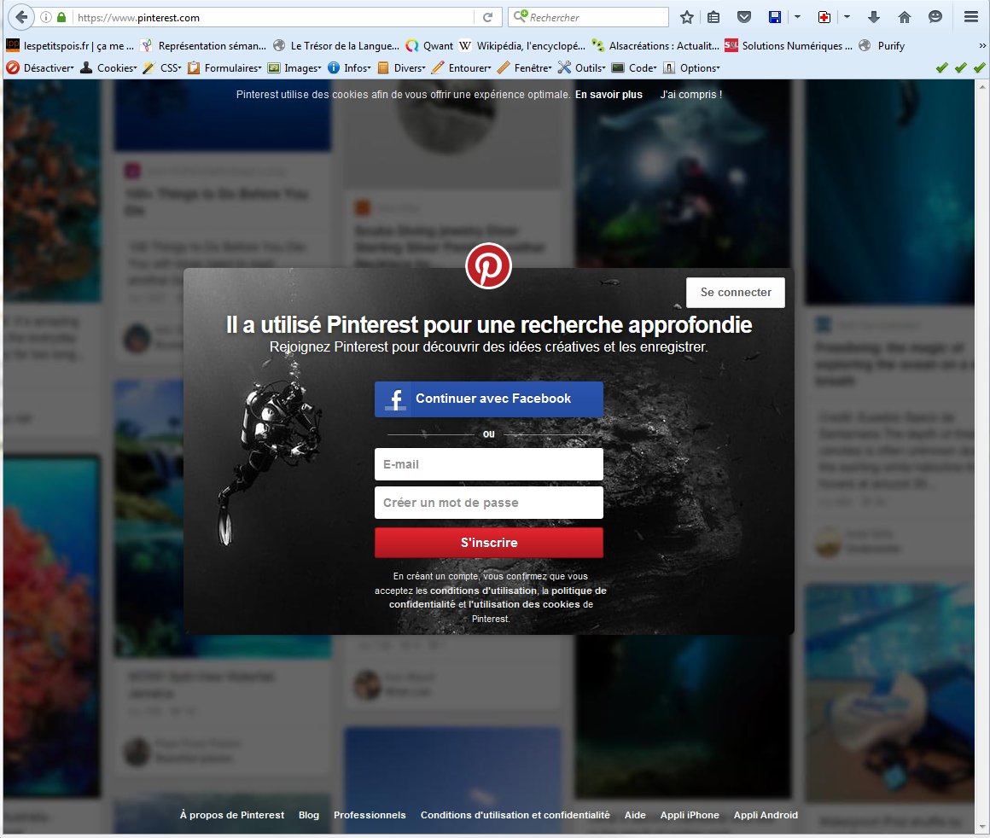Open the lespetitspois.fr bookmark
The image size is (990, 838).
[x=70, y=45]
